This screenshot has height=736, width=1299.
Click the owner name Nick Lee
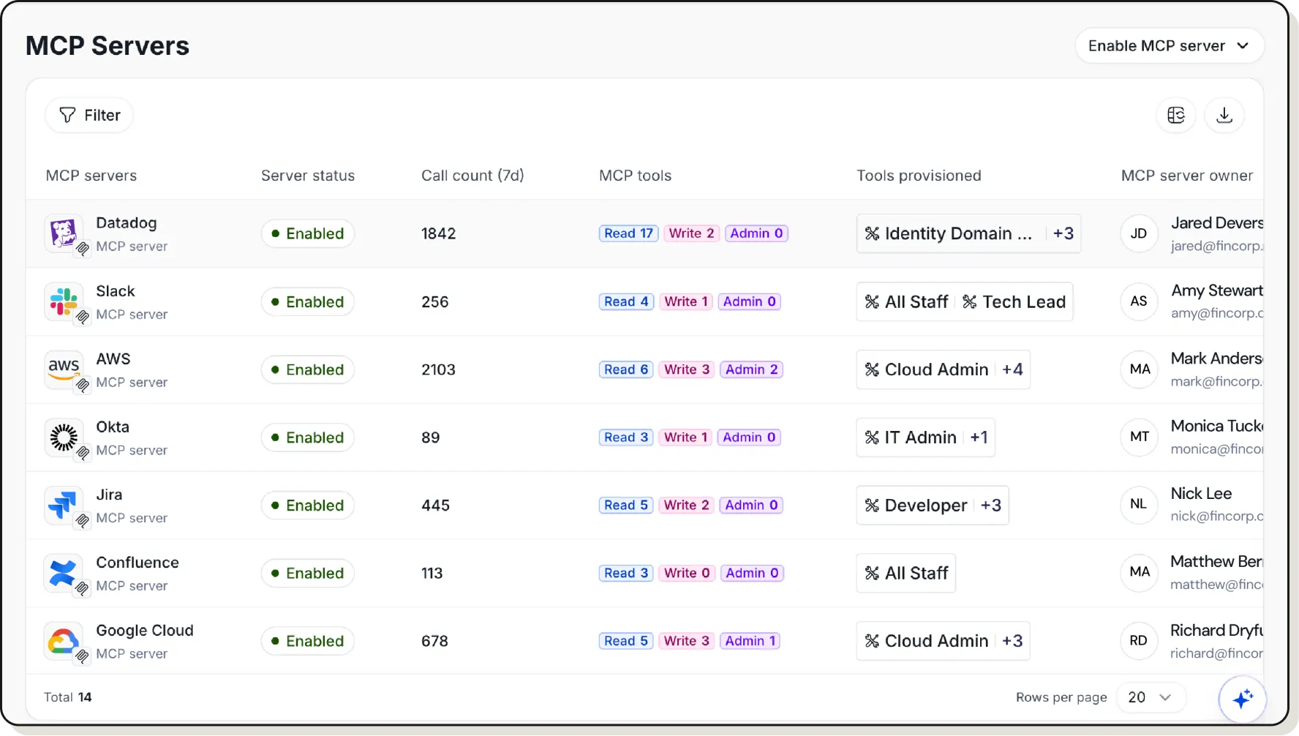coord(1201,494)
